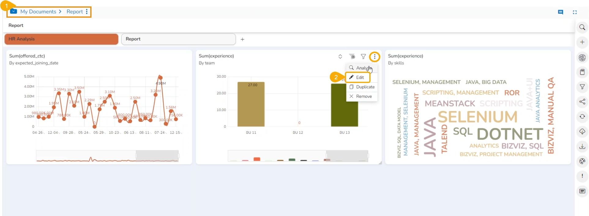
Task: Click the refresh icon in right sidebar
Action: (582, 117)
